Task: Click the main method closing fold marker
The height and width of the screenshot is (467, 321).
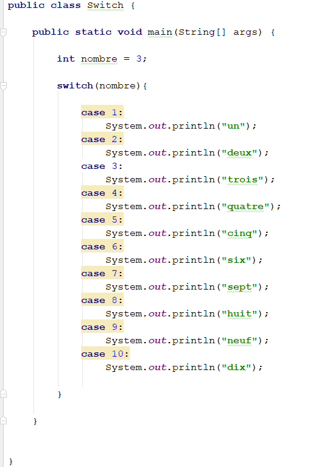Action: click(3, 421)
